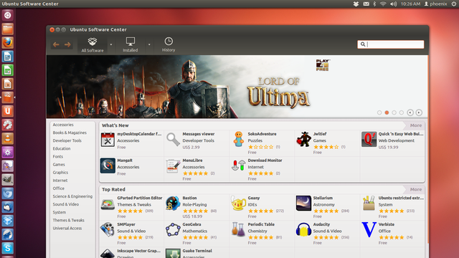The width and height of the screenshot is (459, 258).
Task: Open the Accessories category
Action: tap(63, 125)
